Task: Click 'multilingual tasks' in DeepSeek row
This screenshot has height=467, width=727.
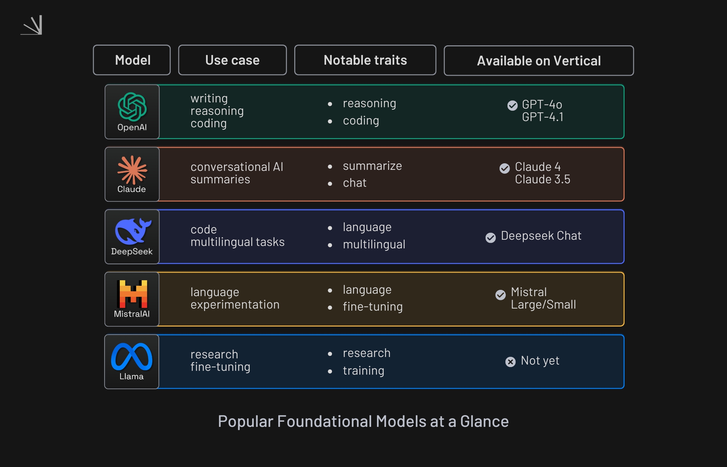Action: (x=237, y=242)
